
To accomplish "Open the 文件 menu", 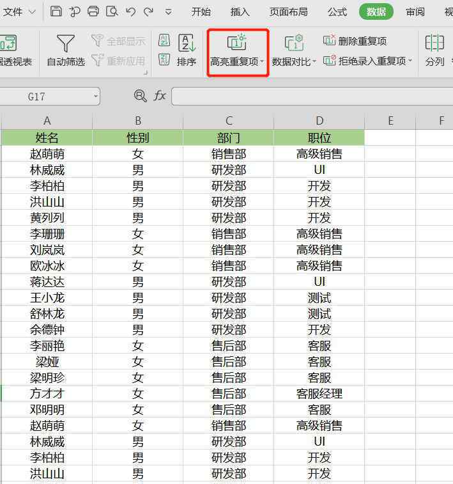I will 19,12.
